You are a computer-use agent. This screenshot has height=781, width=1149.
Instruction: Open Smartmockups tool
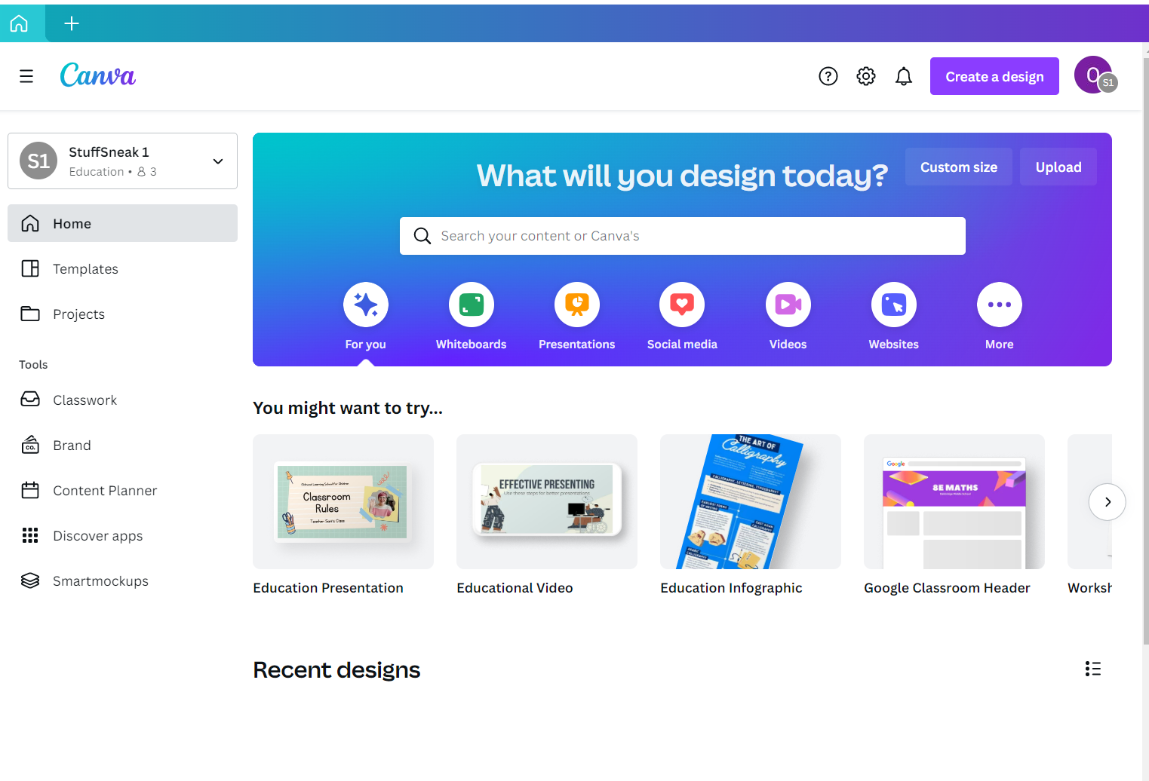click(122, 580)
